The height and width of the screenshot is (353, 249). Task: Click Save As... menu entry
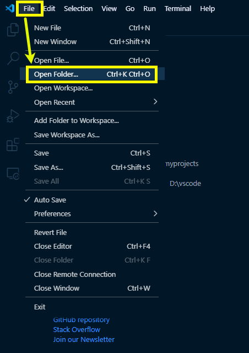[92, 167]
